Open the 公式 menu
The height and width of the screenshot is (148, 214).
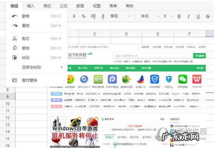(x=63, y=6)
